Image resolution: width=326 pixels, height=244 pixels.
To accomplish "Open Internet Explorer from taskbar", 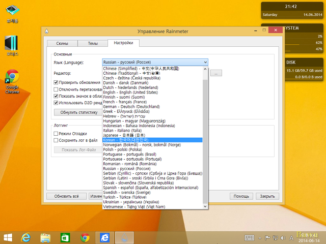I will [x=26, y=238].
